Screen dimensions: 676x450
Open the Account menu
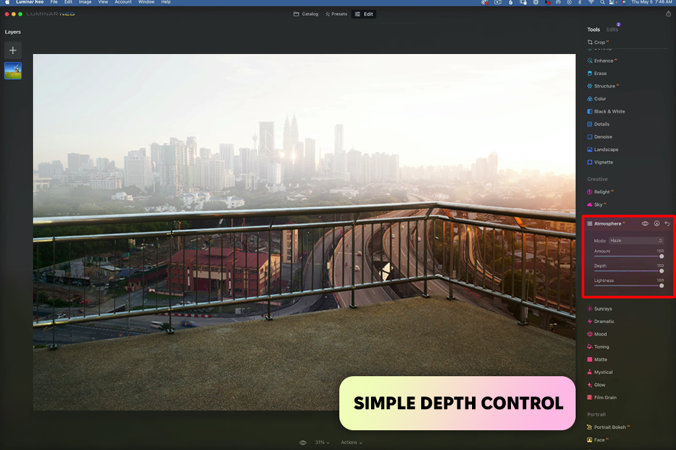pos(123,2)
